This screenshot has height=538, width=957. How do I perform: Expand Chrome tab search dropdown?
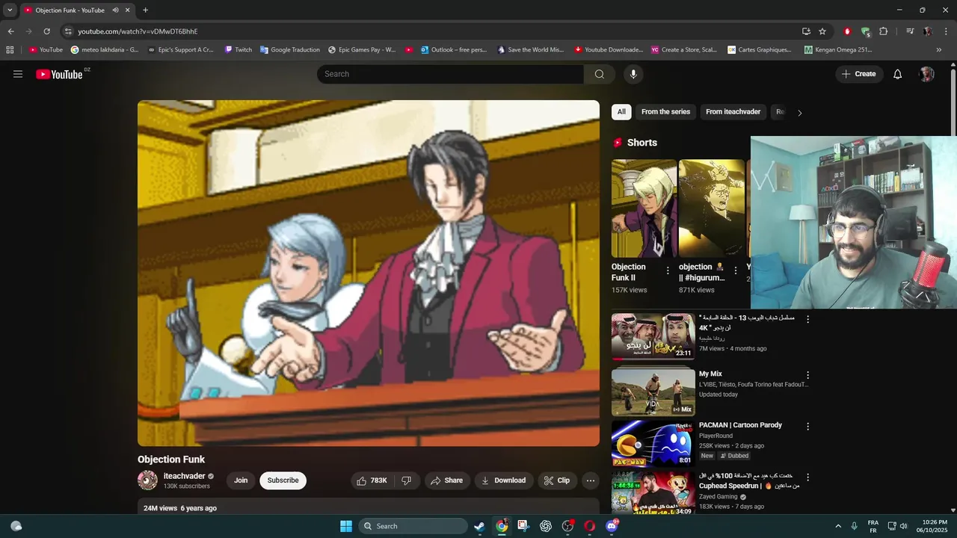[10, 10]
